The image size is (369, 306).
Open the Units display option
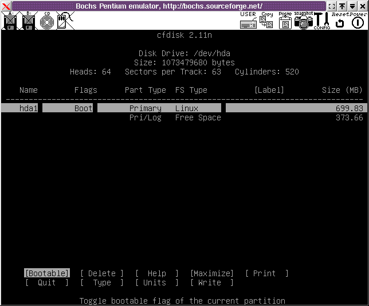pyautogui.click(x=155, y=283)
